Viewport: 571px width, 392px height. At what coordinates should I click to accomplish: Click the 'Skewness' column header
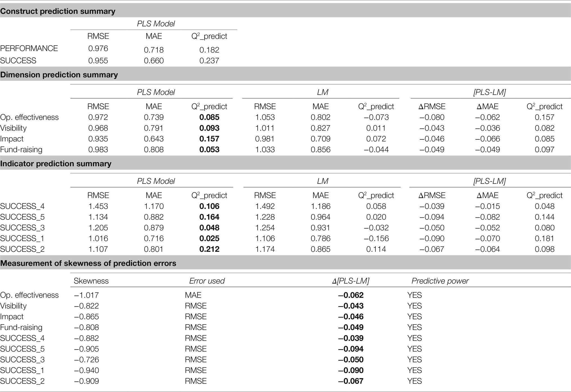91,281
